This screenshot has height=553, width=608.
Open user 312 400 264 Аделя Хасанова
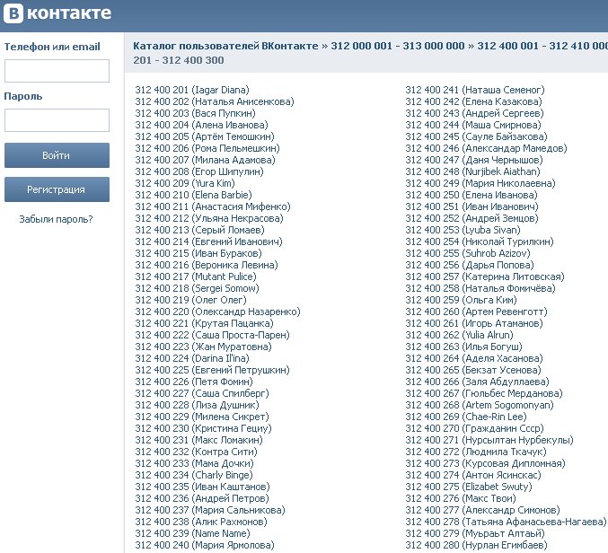[x=474, y=358]
